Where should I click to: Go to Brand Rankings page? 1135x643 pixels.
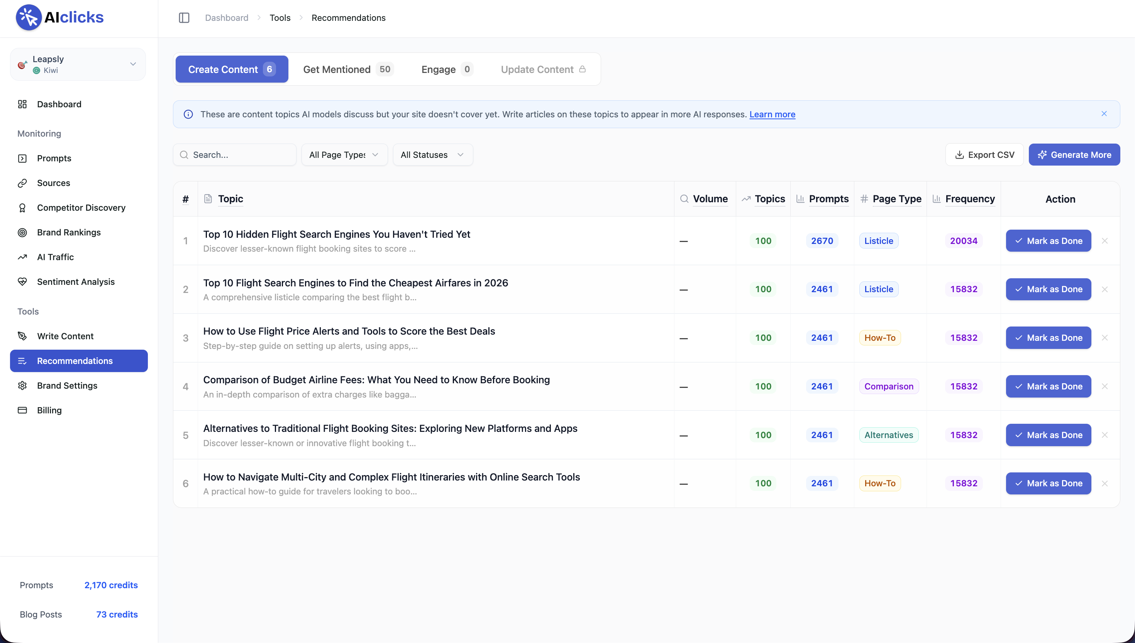(x=68, y=232)
